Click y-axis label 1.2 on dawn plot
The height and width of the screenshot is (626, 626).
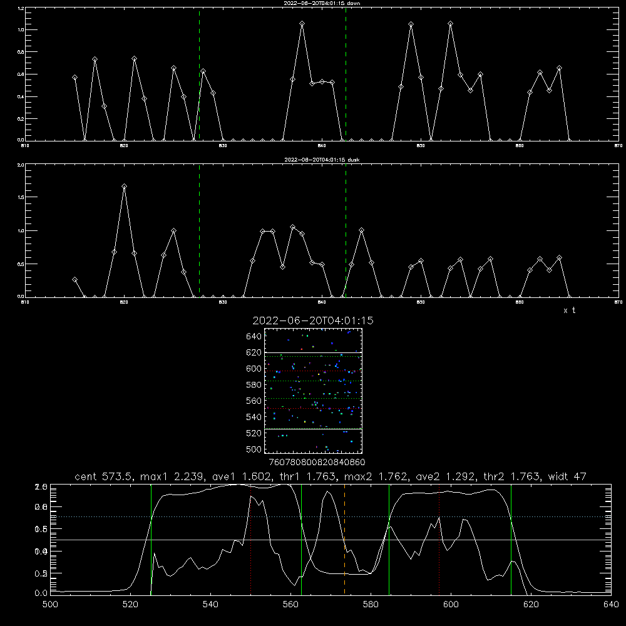(x=21, y=8)
